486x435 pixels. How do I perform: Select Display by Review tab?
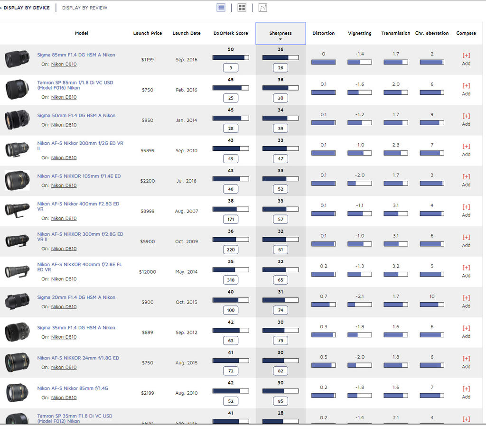coord(84,8)
